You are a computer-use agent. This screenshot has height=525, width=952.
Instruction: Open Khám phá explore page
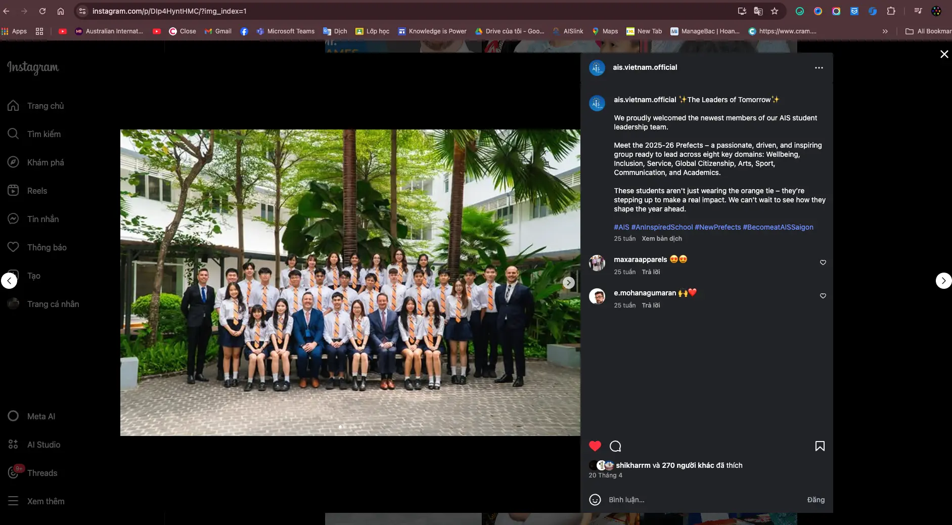[x=45, y=162]
